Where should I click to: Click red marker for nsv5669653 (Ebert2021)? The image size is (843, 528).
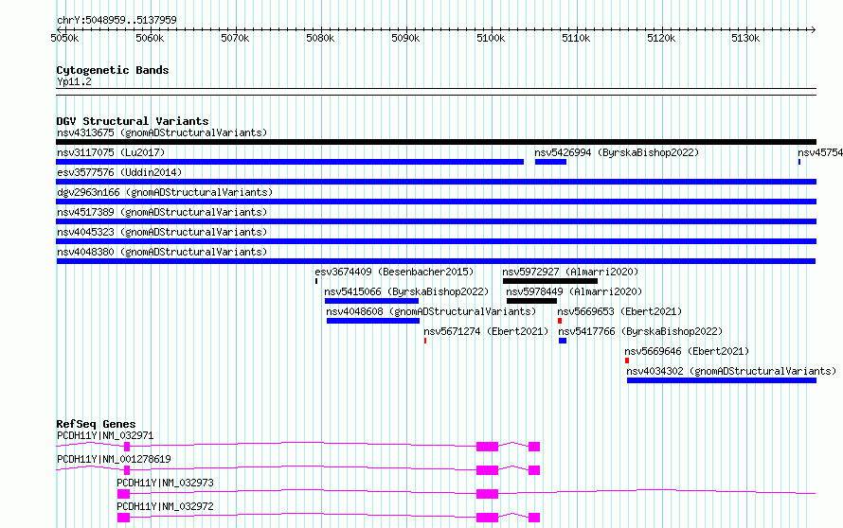tap(560, 321)
